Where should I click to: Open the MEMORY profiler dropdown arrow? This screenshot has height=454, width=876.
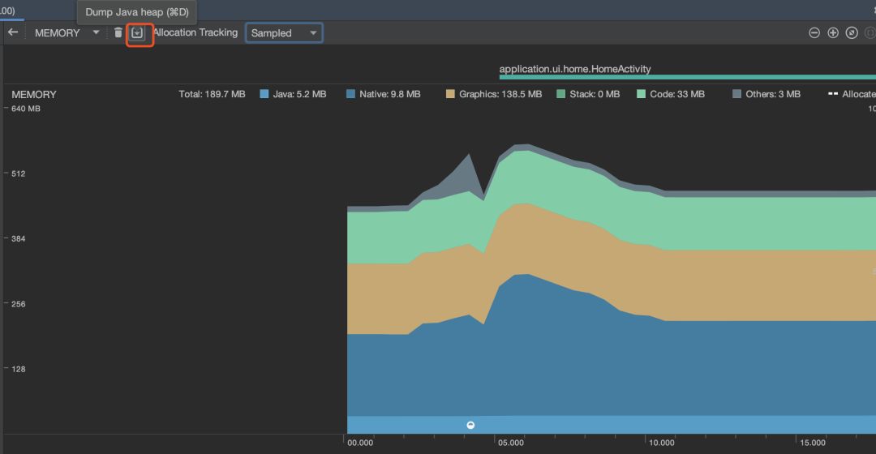pos(96,32)
